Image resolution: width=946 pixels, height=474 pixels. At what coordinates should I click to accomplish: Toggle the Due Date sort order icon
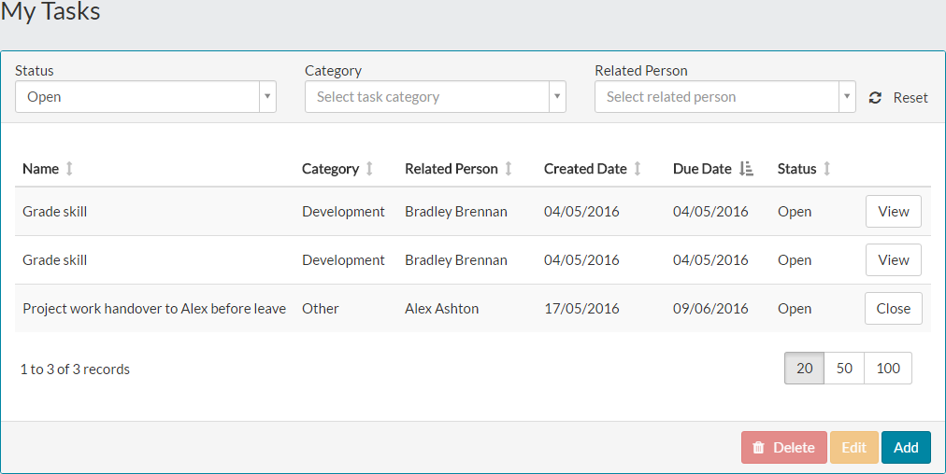coord(746,169)
